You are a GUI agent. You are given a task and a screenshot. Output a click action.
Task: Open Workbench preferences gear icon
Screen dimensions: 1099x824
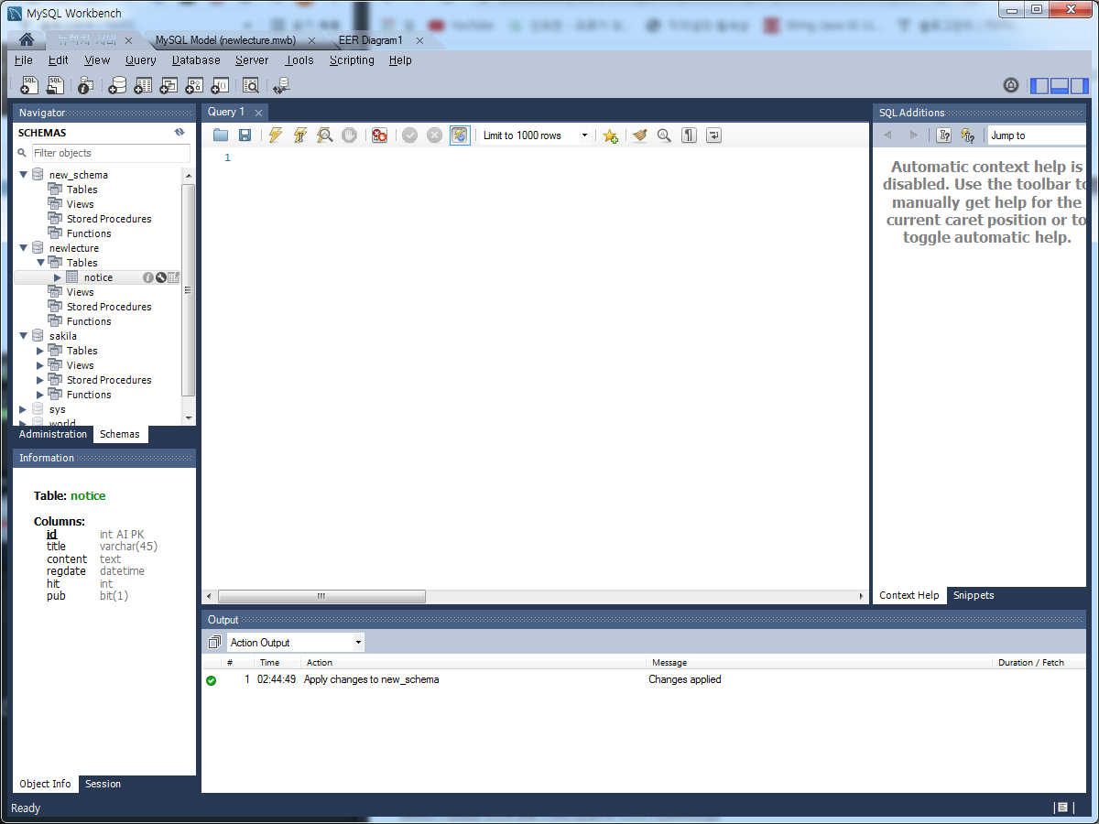click(1011, 85)
